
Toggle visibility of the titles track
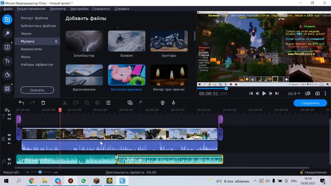tap(9, 115)
